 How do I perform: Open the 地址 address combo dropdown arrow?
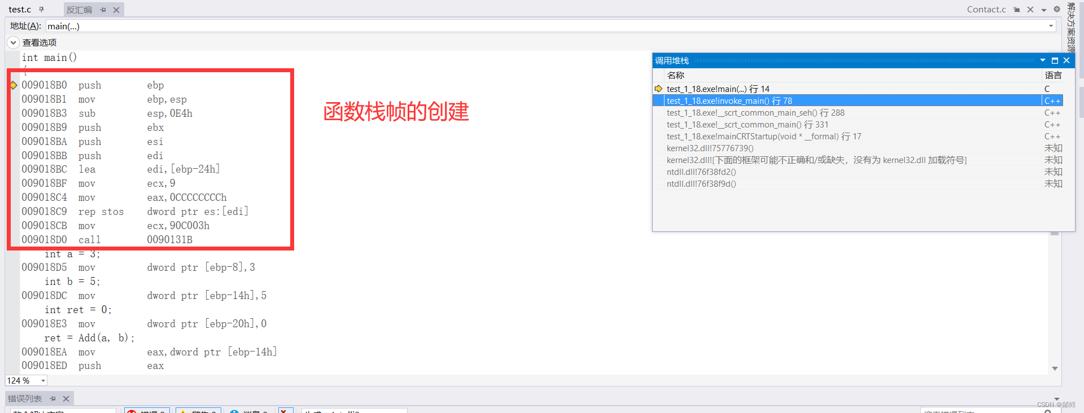pos(1051,26)
